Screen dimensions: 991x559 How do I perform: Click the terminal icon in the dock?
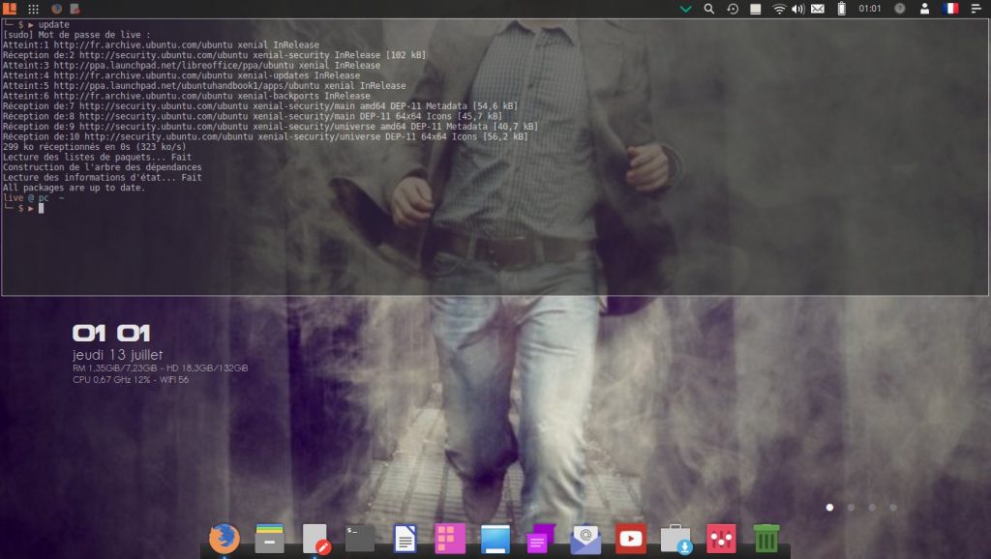point(360,538)
